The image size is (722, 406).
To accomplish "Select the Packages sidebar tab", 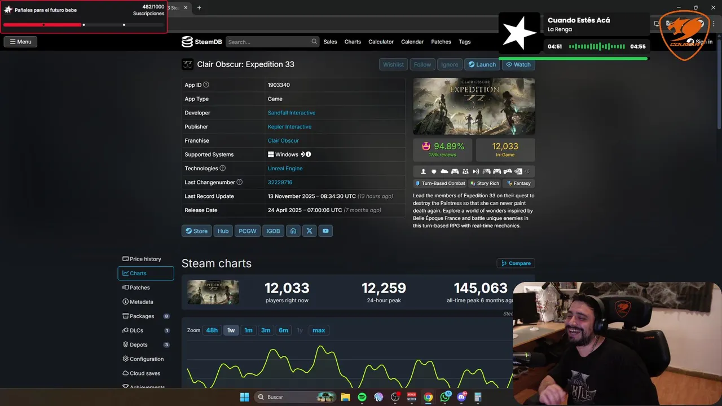I will click(146, 316).
